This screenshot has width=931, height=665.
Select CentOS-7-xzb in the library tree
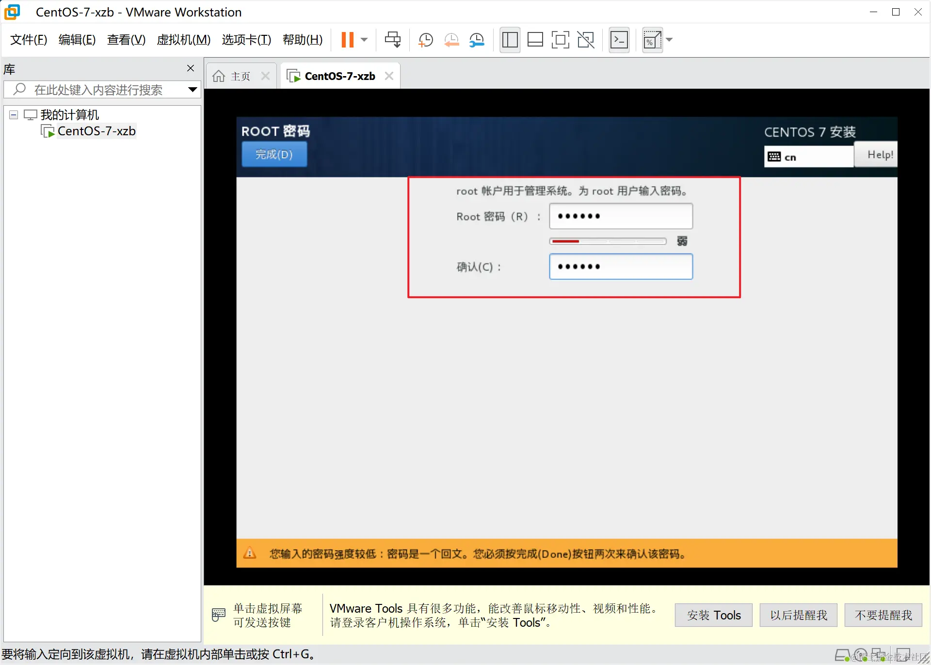(96, 131)
